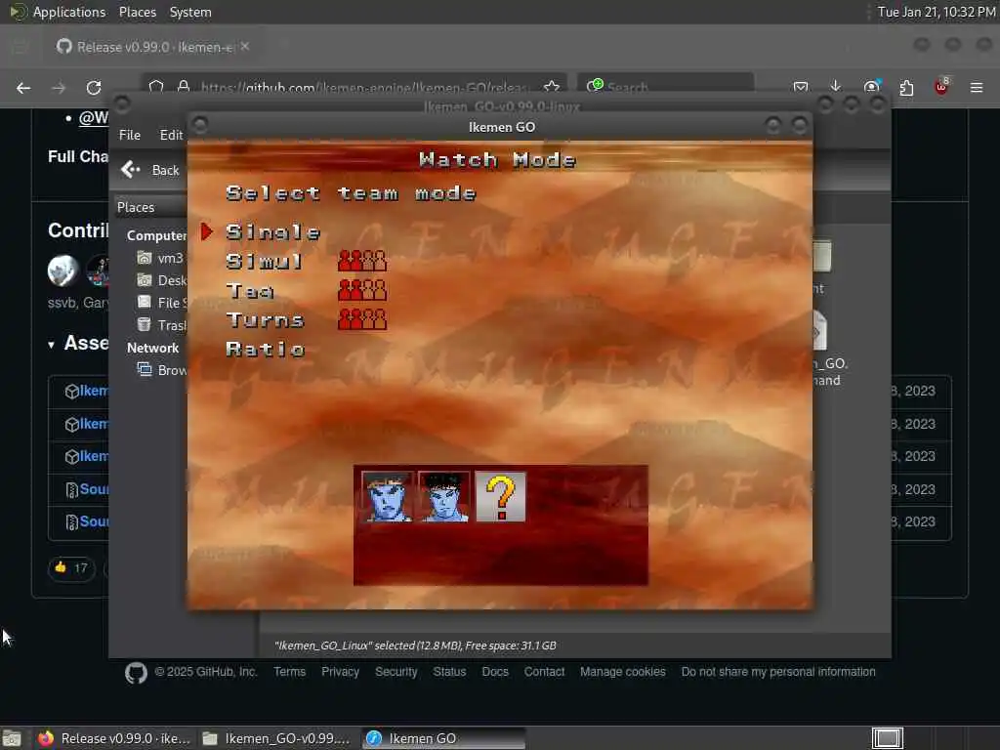
Task: Click the second Source code archive icon
Action: pyautogui.click(x=71, y=522)
